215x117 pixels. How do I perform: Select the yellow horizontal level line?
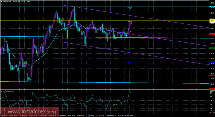coord(105,20)
